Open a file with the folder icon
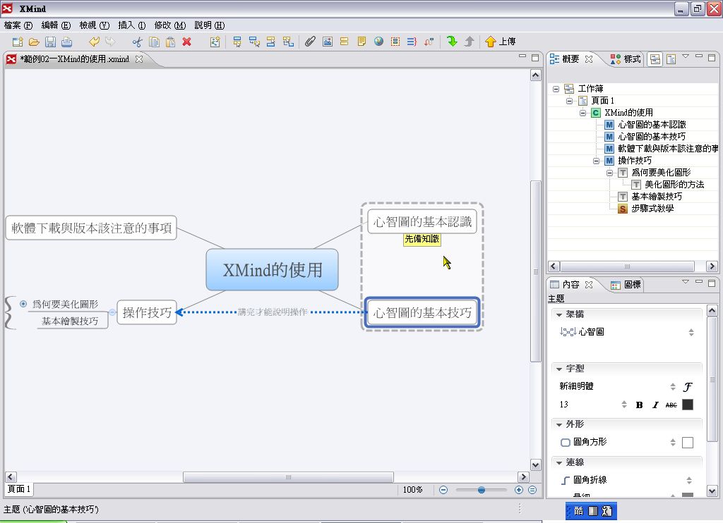The height and width of the screenshot is (523, 723). point(34,42)
